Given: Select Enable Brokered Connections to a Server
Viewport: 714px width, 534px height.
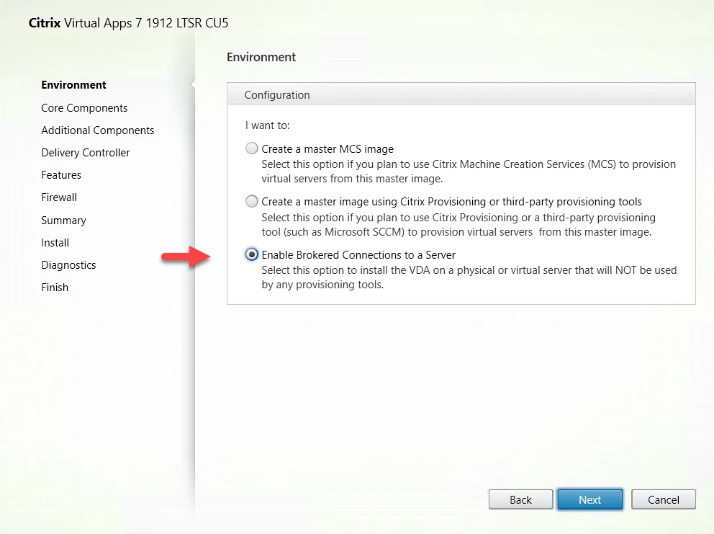Looking at the screenshot, I should point(251,254).
